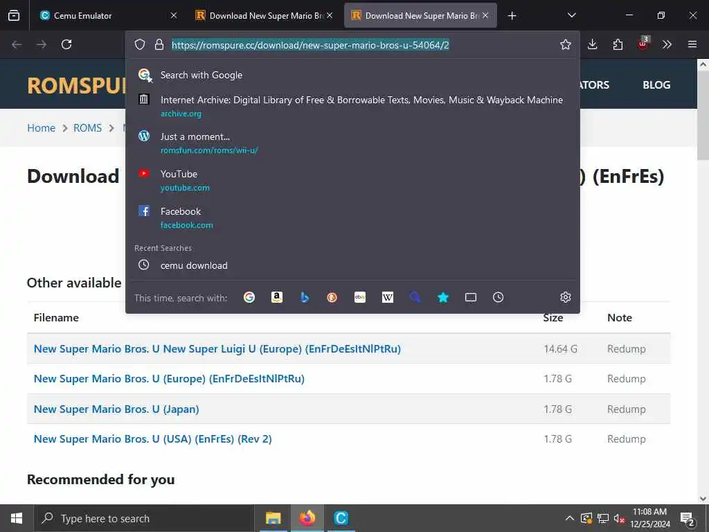Open the Windows Start menu

pos(17,518)
